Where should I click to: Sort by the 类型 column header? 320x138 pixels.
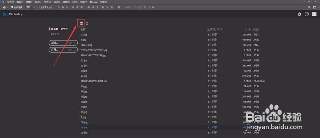256,29
